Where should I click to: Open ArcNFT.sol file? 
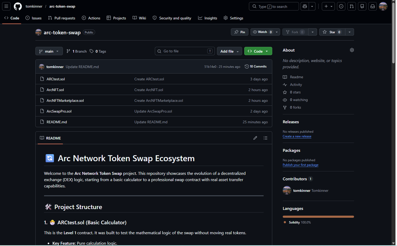[x=55, y=90]
